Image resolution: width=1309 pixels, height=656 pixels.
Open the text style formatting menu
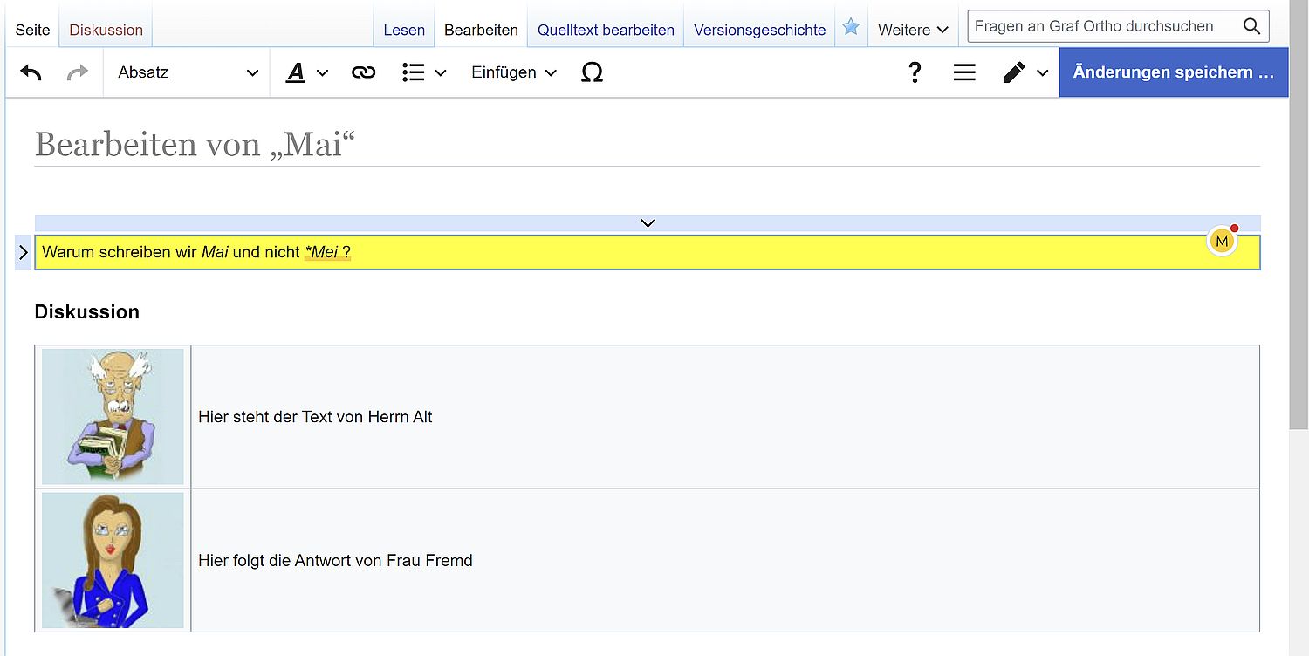coord(306,72)
